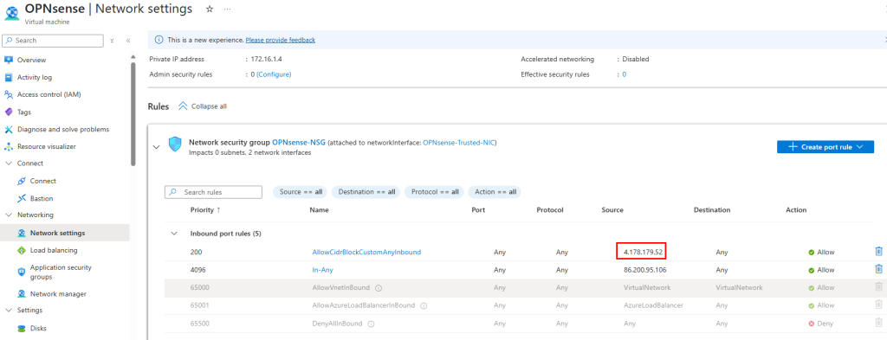Image resolution: width=887 pixels, height=340 pixels.
Task: Click the info icon beside AllowAzureLoadBalancerInBound
Action: pyautogui.click(x=423, y=305)
